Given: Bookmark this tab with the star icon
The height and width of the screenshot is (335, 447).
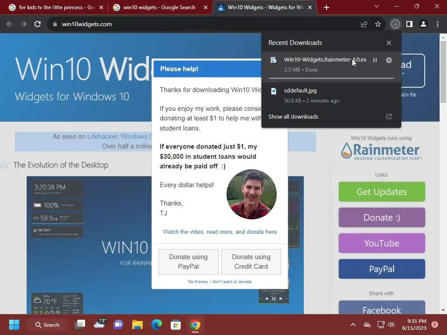Looking at the screenshot, I should point(378,24).
